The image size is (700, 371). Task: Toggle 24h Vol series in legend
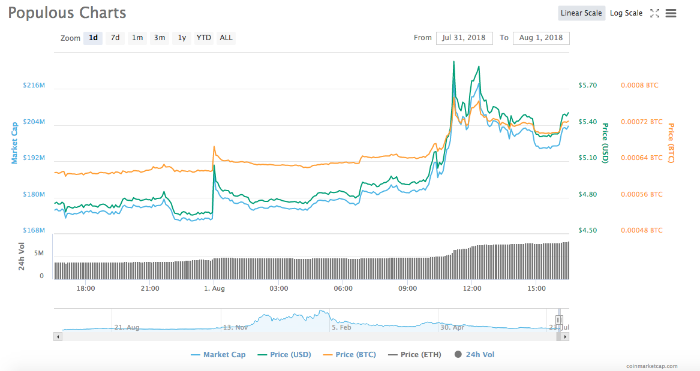474,355
